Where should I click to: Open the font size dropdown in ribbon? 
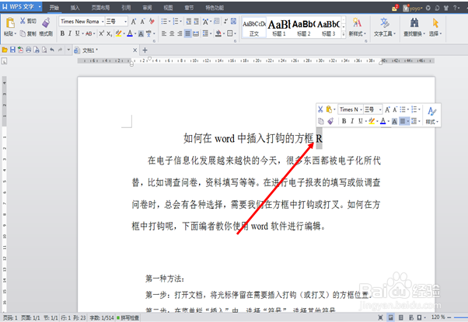125,22
